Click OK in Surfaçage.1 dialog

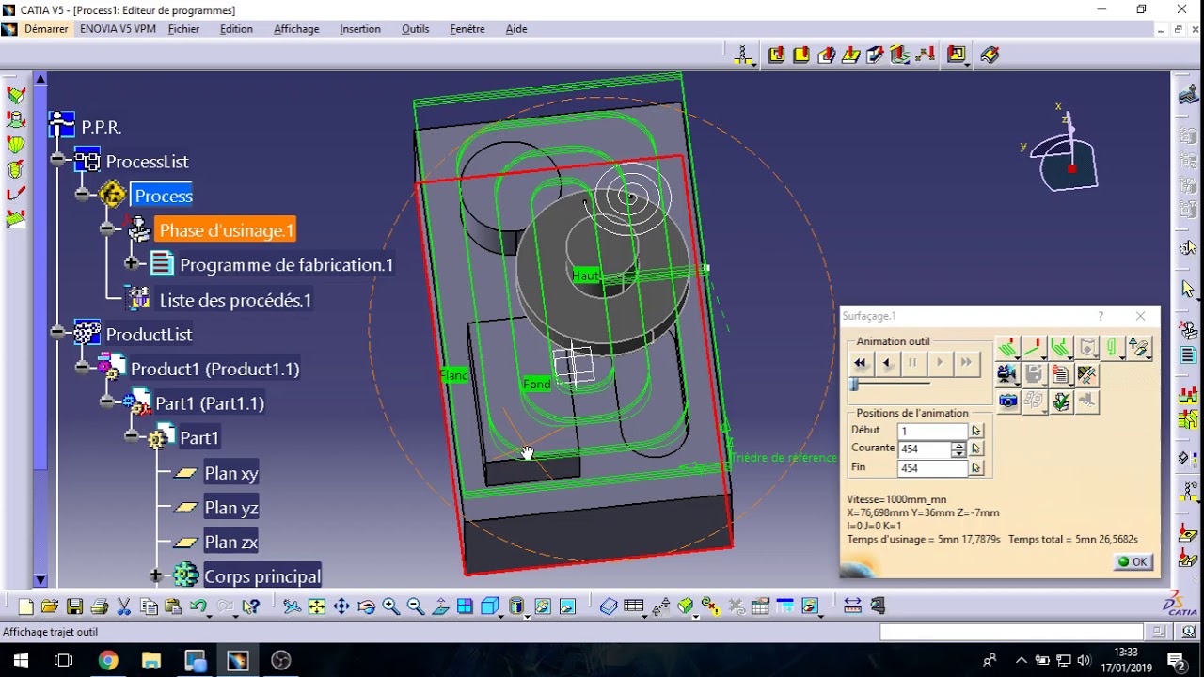point(1132,561)
